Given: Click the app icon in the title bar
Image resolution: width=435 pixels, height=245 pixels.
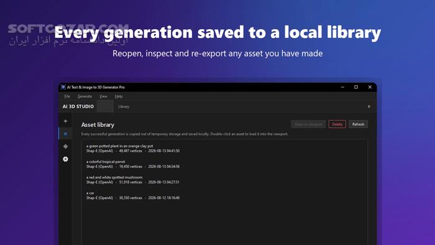Looking at the screenshot, I should point(63,87).
